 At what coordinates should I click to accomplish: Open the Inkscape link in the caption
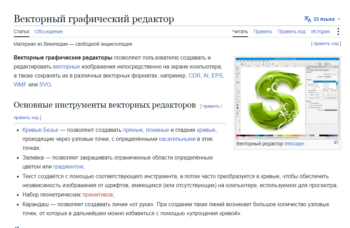pos(294,144)
